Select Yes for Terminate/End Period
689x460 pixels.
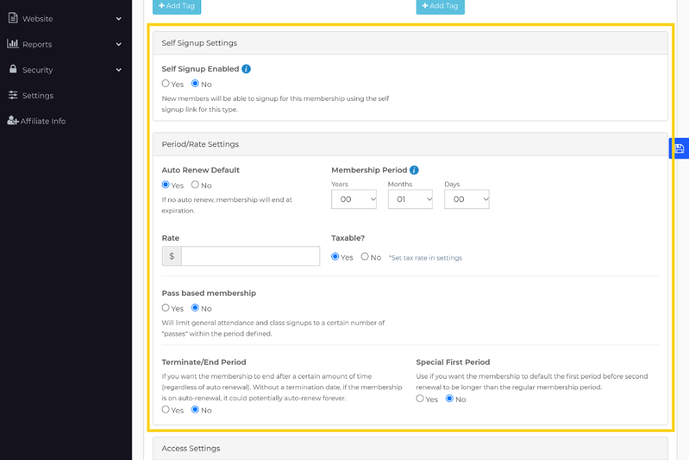pos(165,410)
